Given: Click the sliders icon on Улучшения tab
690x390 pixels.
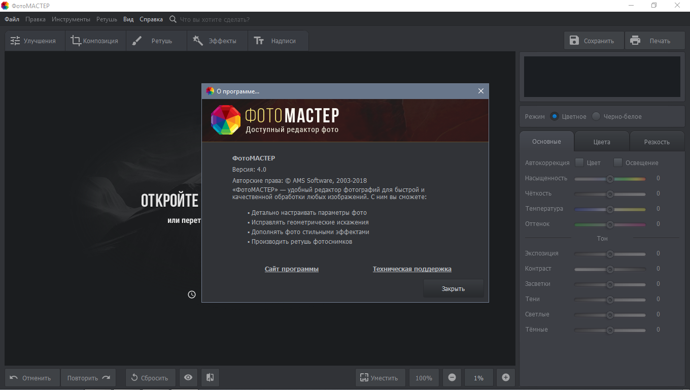Looking at the screenshot, I should pyautogui.click(x=15, y=41).
